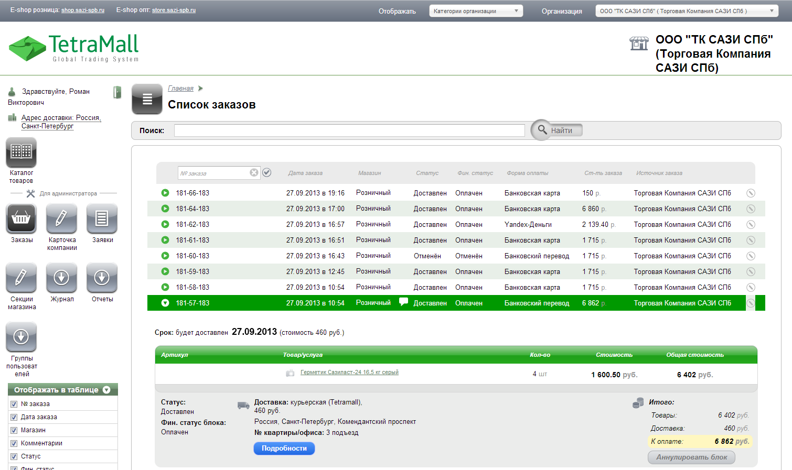The image size is (792, 470).
Task: Click cancel icon for order 181-58-183
Action: click(x=751, y=287)
